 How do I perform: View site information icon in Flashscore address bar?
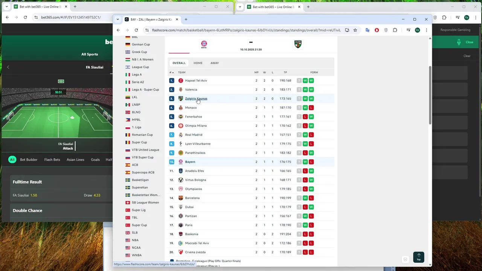[147, 30]
